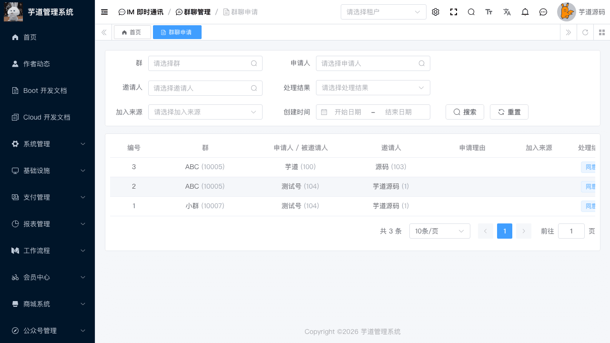Expand the 会员中心 menu
Viewport: 610px width, 343px height.
pyautogui.click(x=47, y=277)
